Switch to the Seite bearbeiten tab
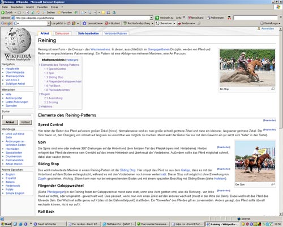Viewport: 283px width, 227px height. [x=88, y=33]
